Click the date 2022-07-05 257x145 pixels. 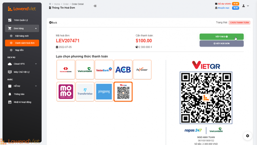(x=65, y=47)
